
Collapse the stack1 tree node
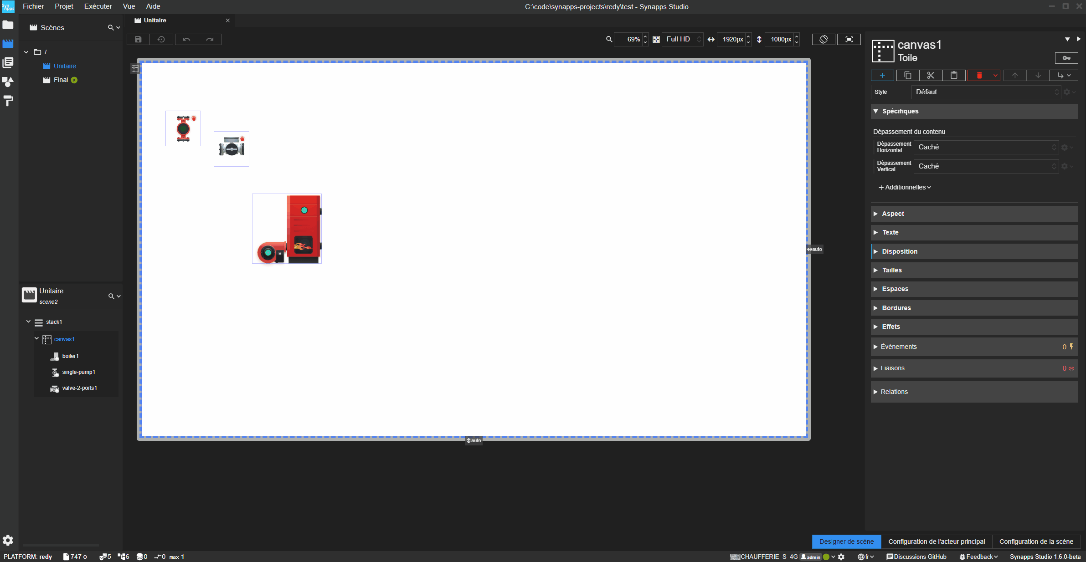tap(28, 322)
